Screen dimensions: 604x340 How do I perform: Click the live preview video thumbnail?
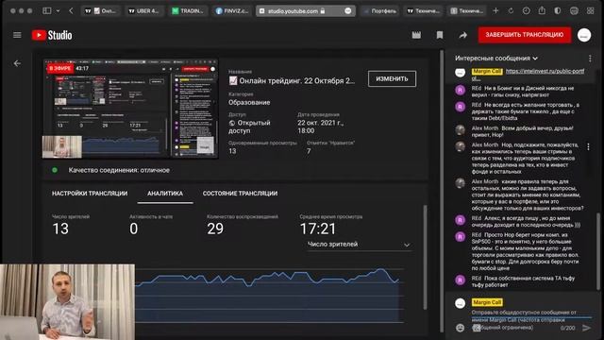(x=130, y=109)
